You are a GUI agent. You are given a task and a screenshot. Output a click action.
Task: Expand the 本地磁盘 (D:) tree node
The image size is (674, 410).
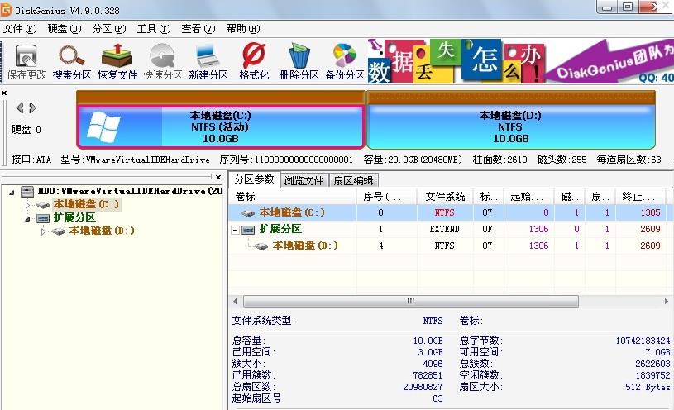click(43, 231)
